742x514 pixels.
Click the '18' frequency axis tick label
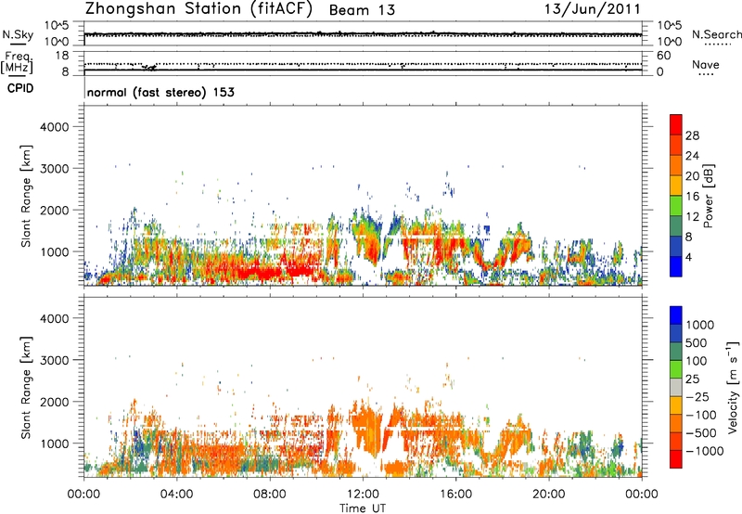coord(62,56)
